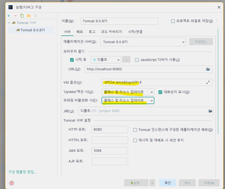Collapse the Tomcat 서버 tree node

tap(9, 23)
